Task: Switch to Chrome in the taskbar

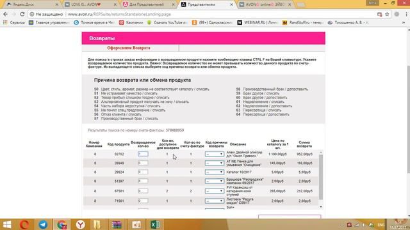Action: (62, 224)
